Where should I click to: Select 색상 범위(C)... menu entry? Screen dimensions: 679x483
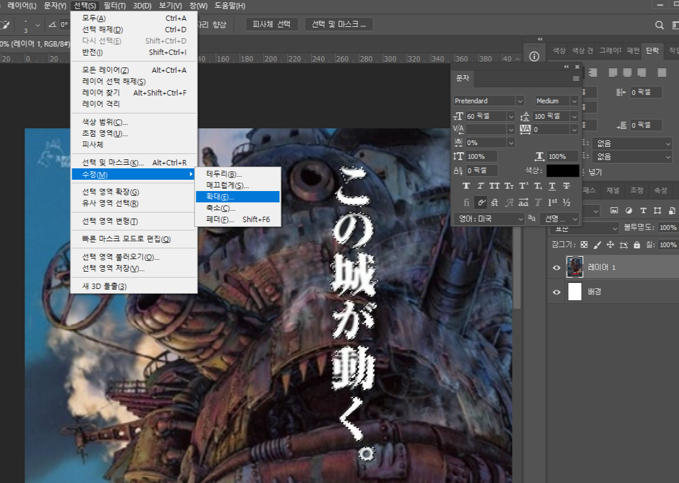(134, 122)
